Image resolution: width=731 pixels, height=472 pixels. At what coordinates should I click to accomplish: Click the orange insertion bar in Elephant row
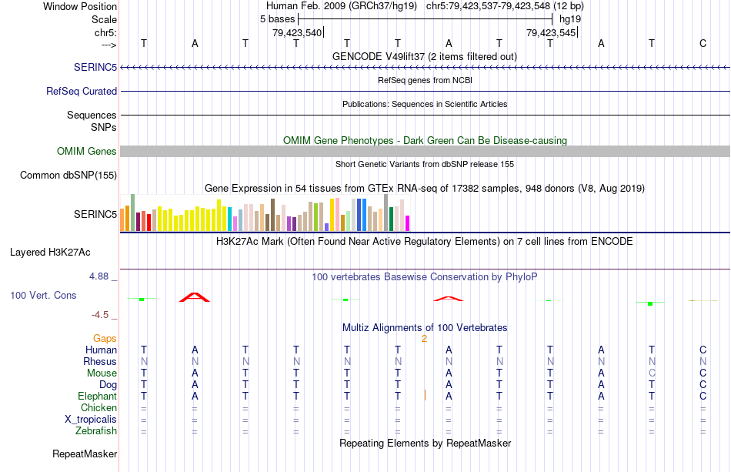click(x=425, y=396)
